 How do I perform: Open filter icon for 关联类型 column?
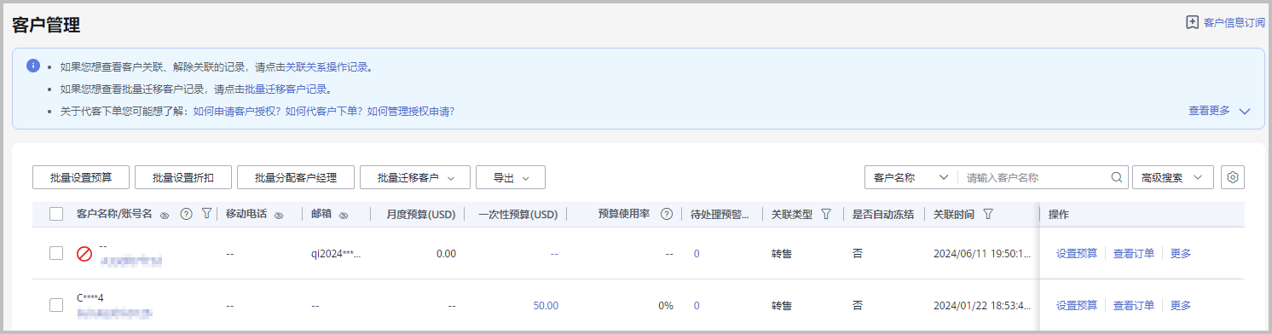point(825,215)
